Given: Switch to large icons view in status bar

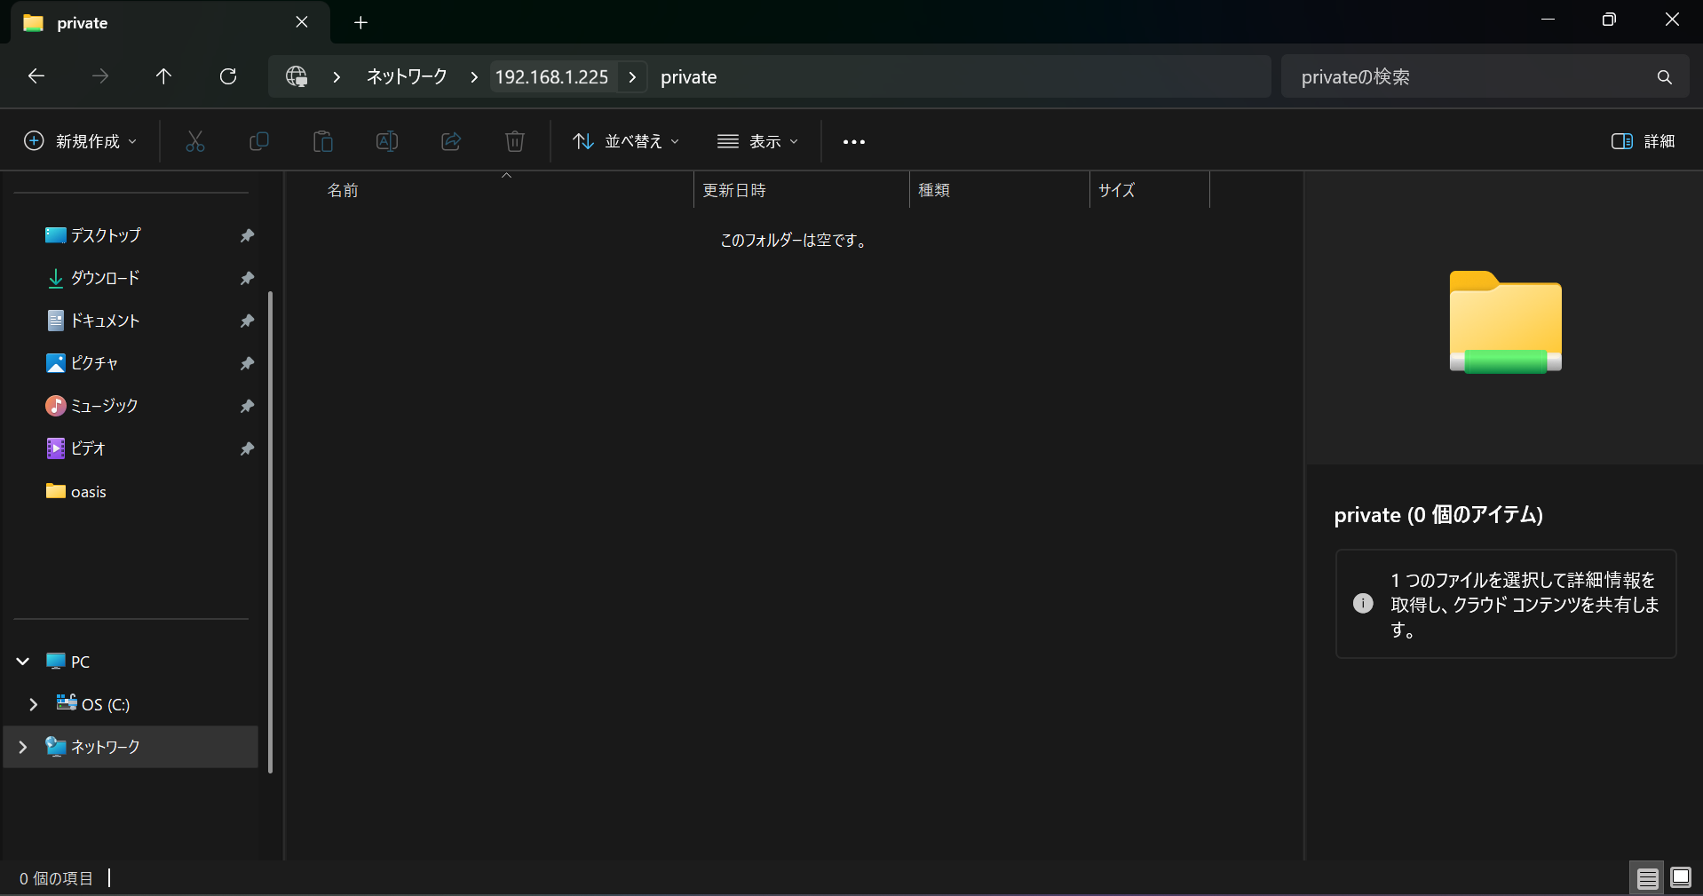Looking at the screenshot, I should click(1682, 877).
